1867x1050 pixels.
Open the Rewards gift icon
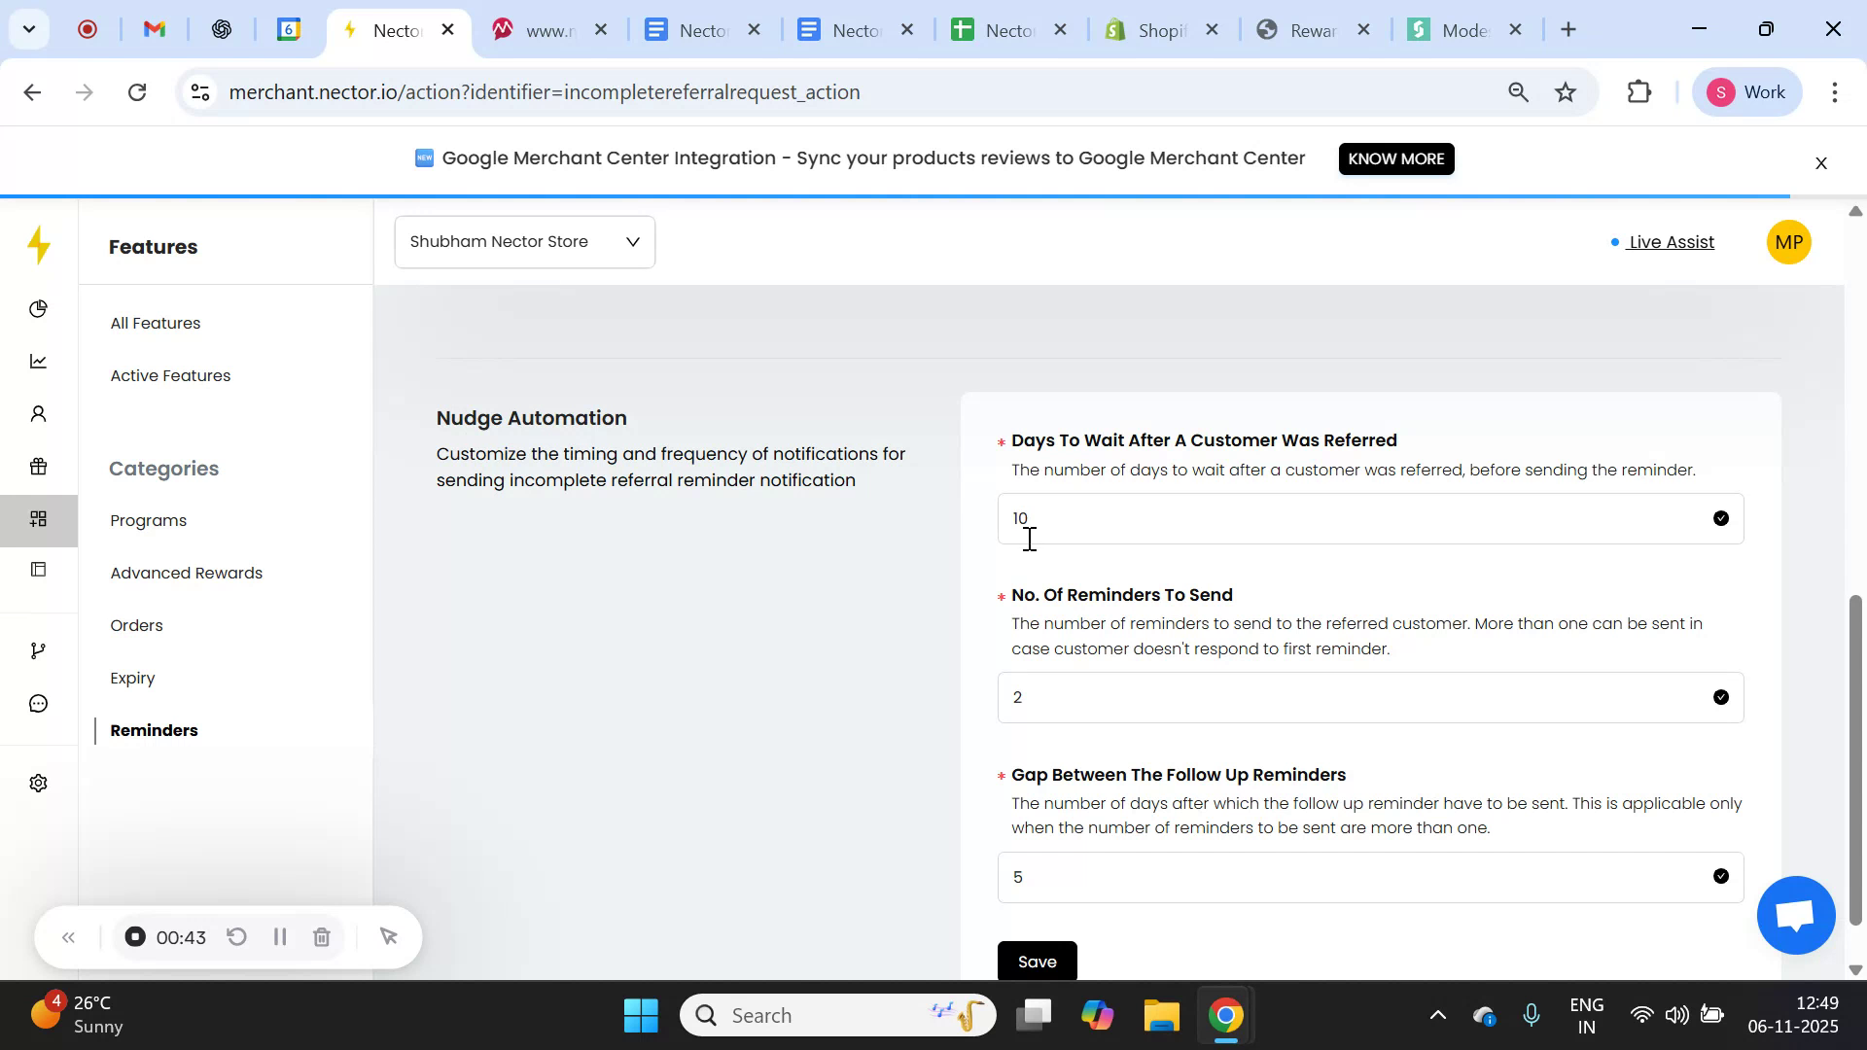tap(39, 467)
